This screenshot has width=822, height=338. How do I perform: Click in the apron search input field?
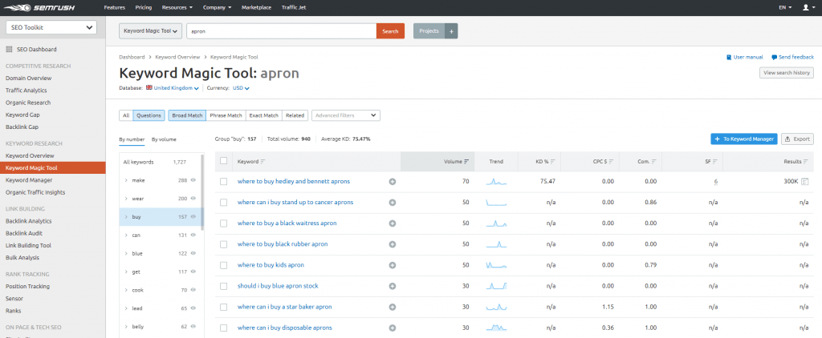(282, 31)
